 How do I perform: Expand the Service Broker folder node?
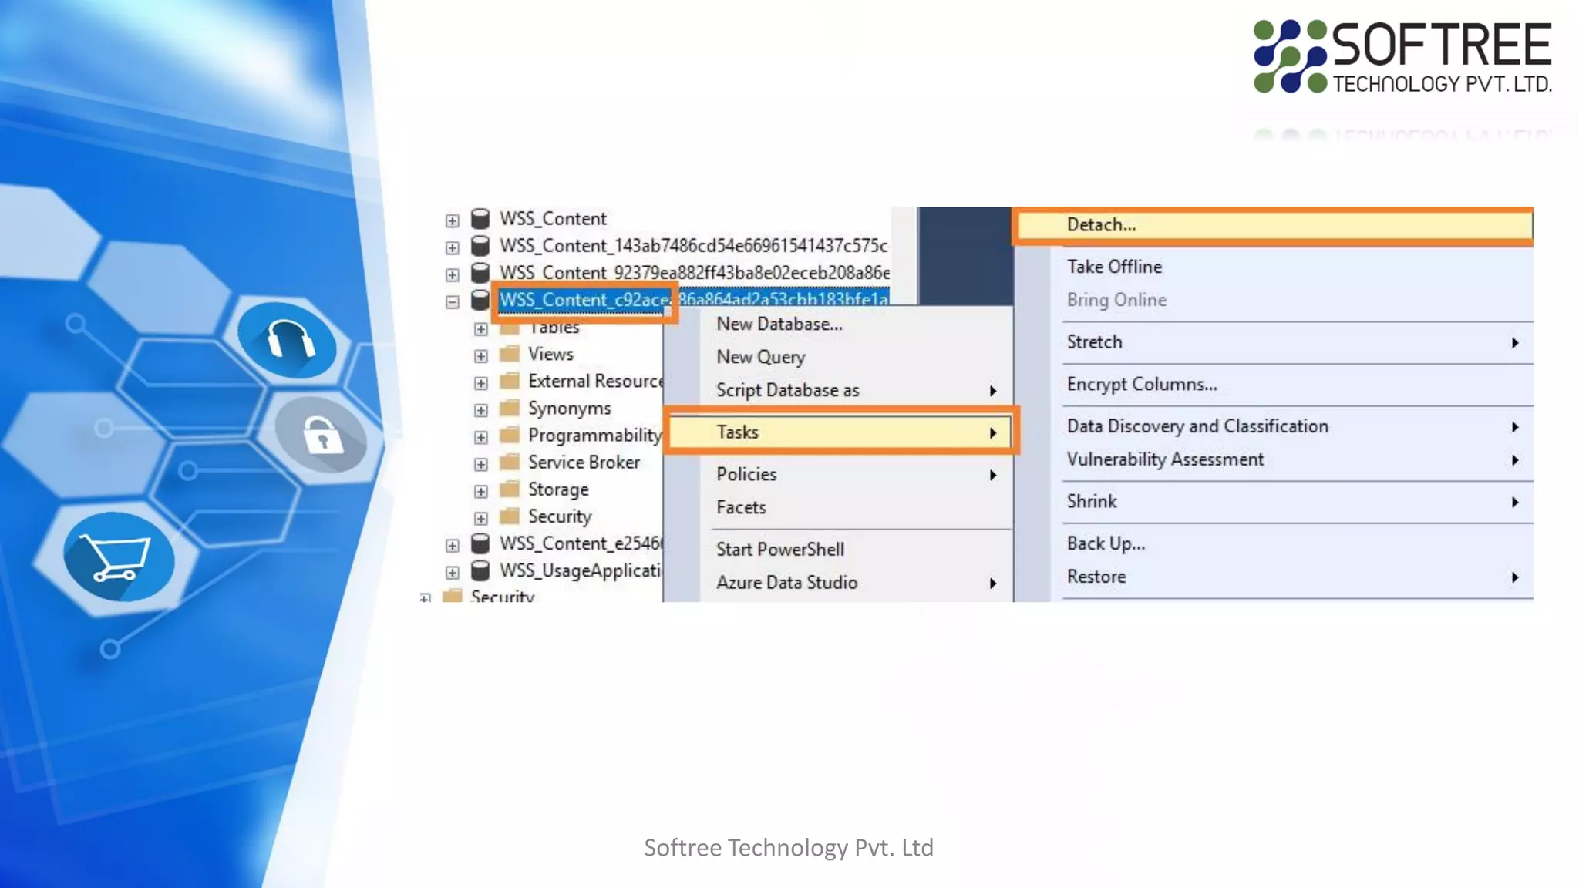tap(480, 464)
